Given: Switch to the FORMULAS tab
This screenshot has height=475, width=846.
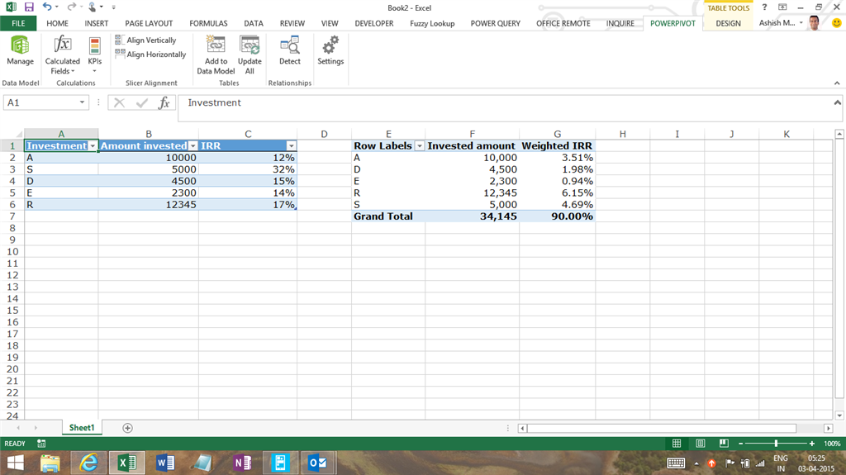Looking at the screenshot, I should (208, 23).
